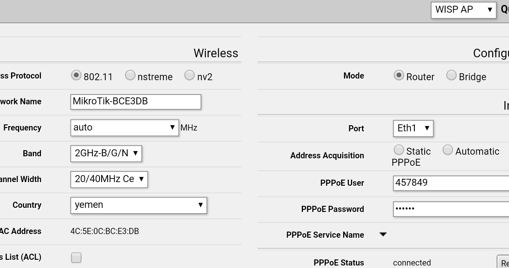Toggle the Access List (ACL) checkbox

[x=76, y=257]
